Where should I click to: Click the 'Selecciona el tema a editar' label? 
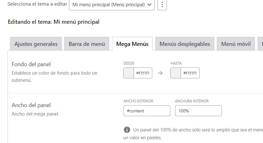pos(37,4)
